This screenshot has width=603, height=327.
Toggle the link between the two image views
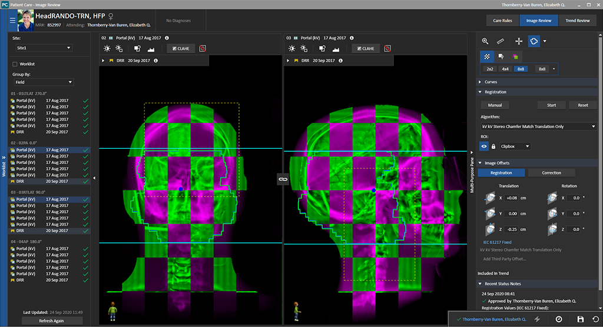[x=283, y=179]
